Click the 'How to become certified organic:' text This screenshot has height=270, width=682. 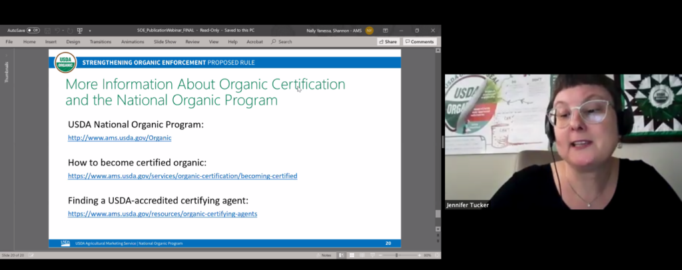pyautogui.click(x=137, y=163)
